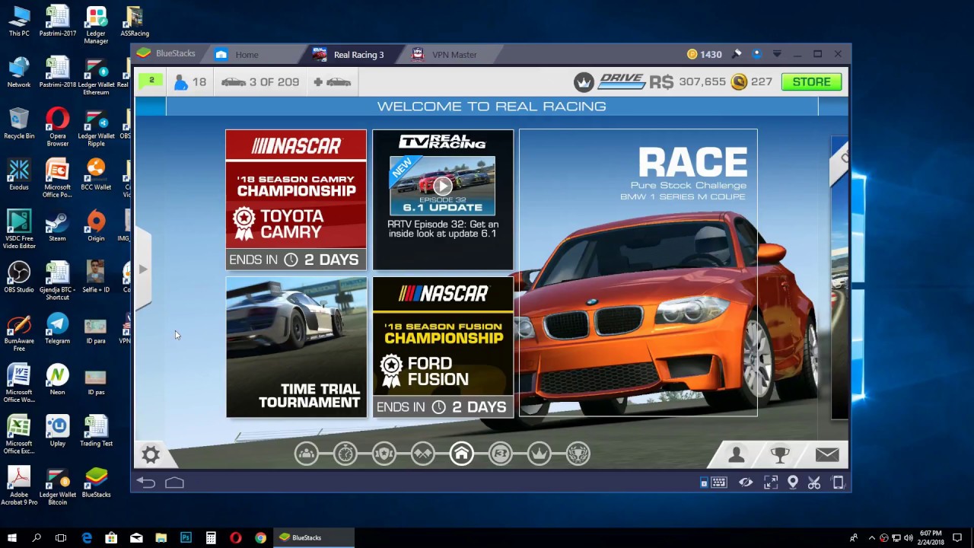
Task: Open the stopwatch time trial navigation icon
Action: [345, 454]
